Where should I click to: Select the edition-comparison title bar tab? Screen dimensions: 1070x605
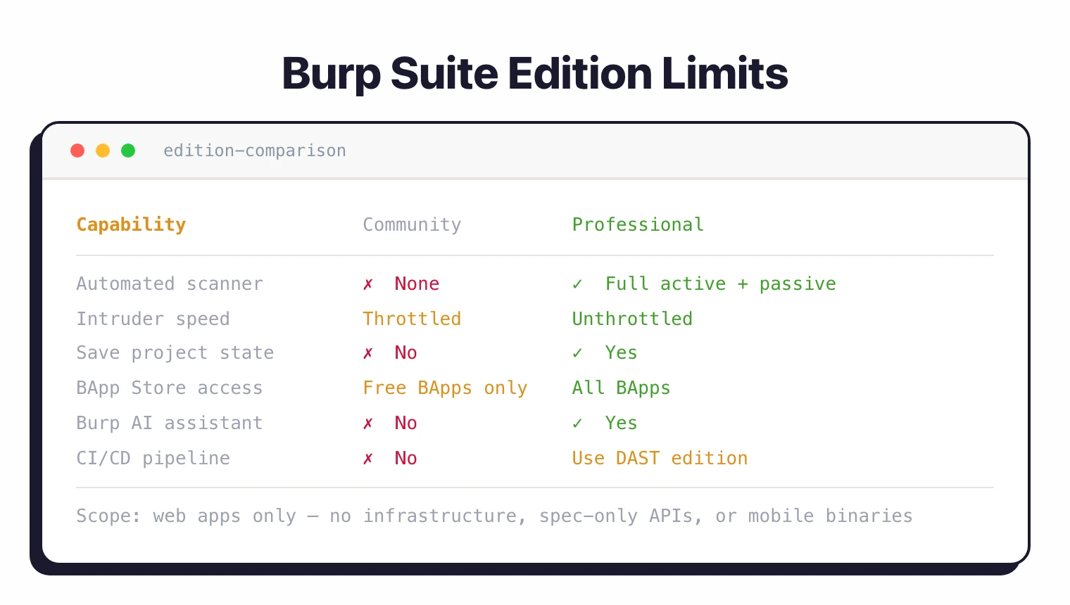click(255, 150)
